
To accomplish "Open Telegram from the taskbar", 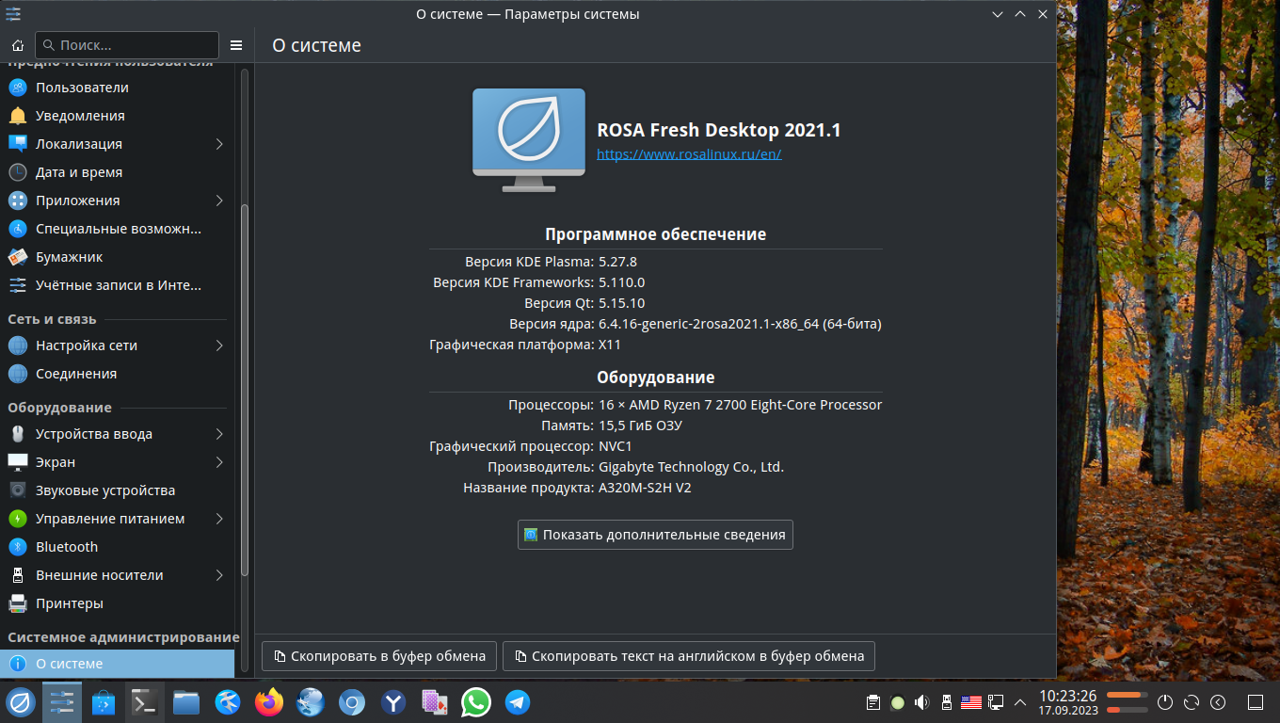I will pos(518,702).
